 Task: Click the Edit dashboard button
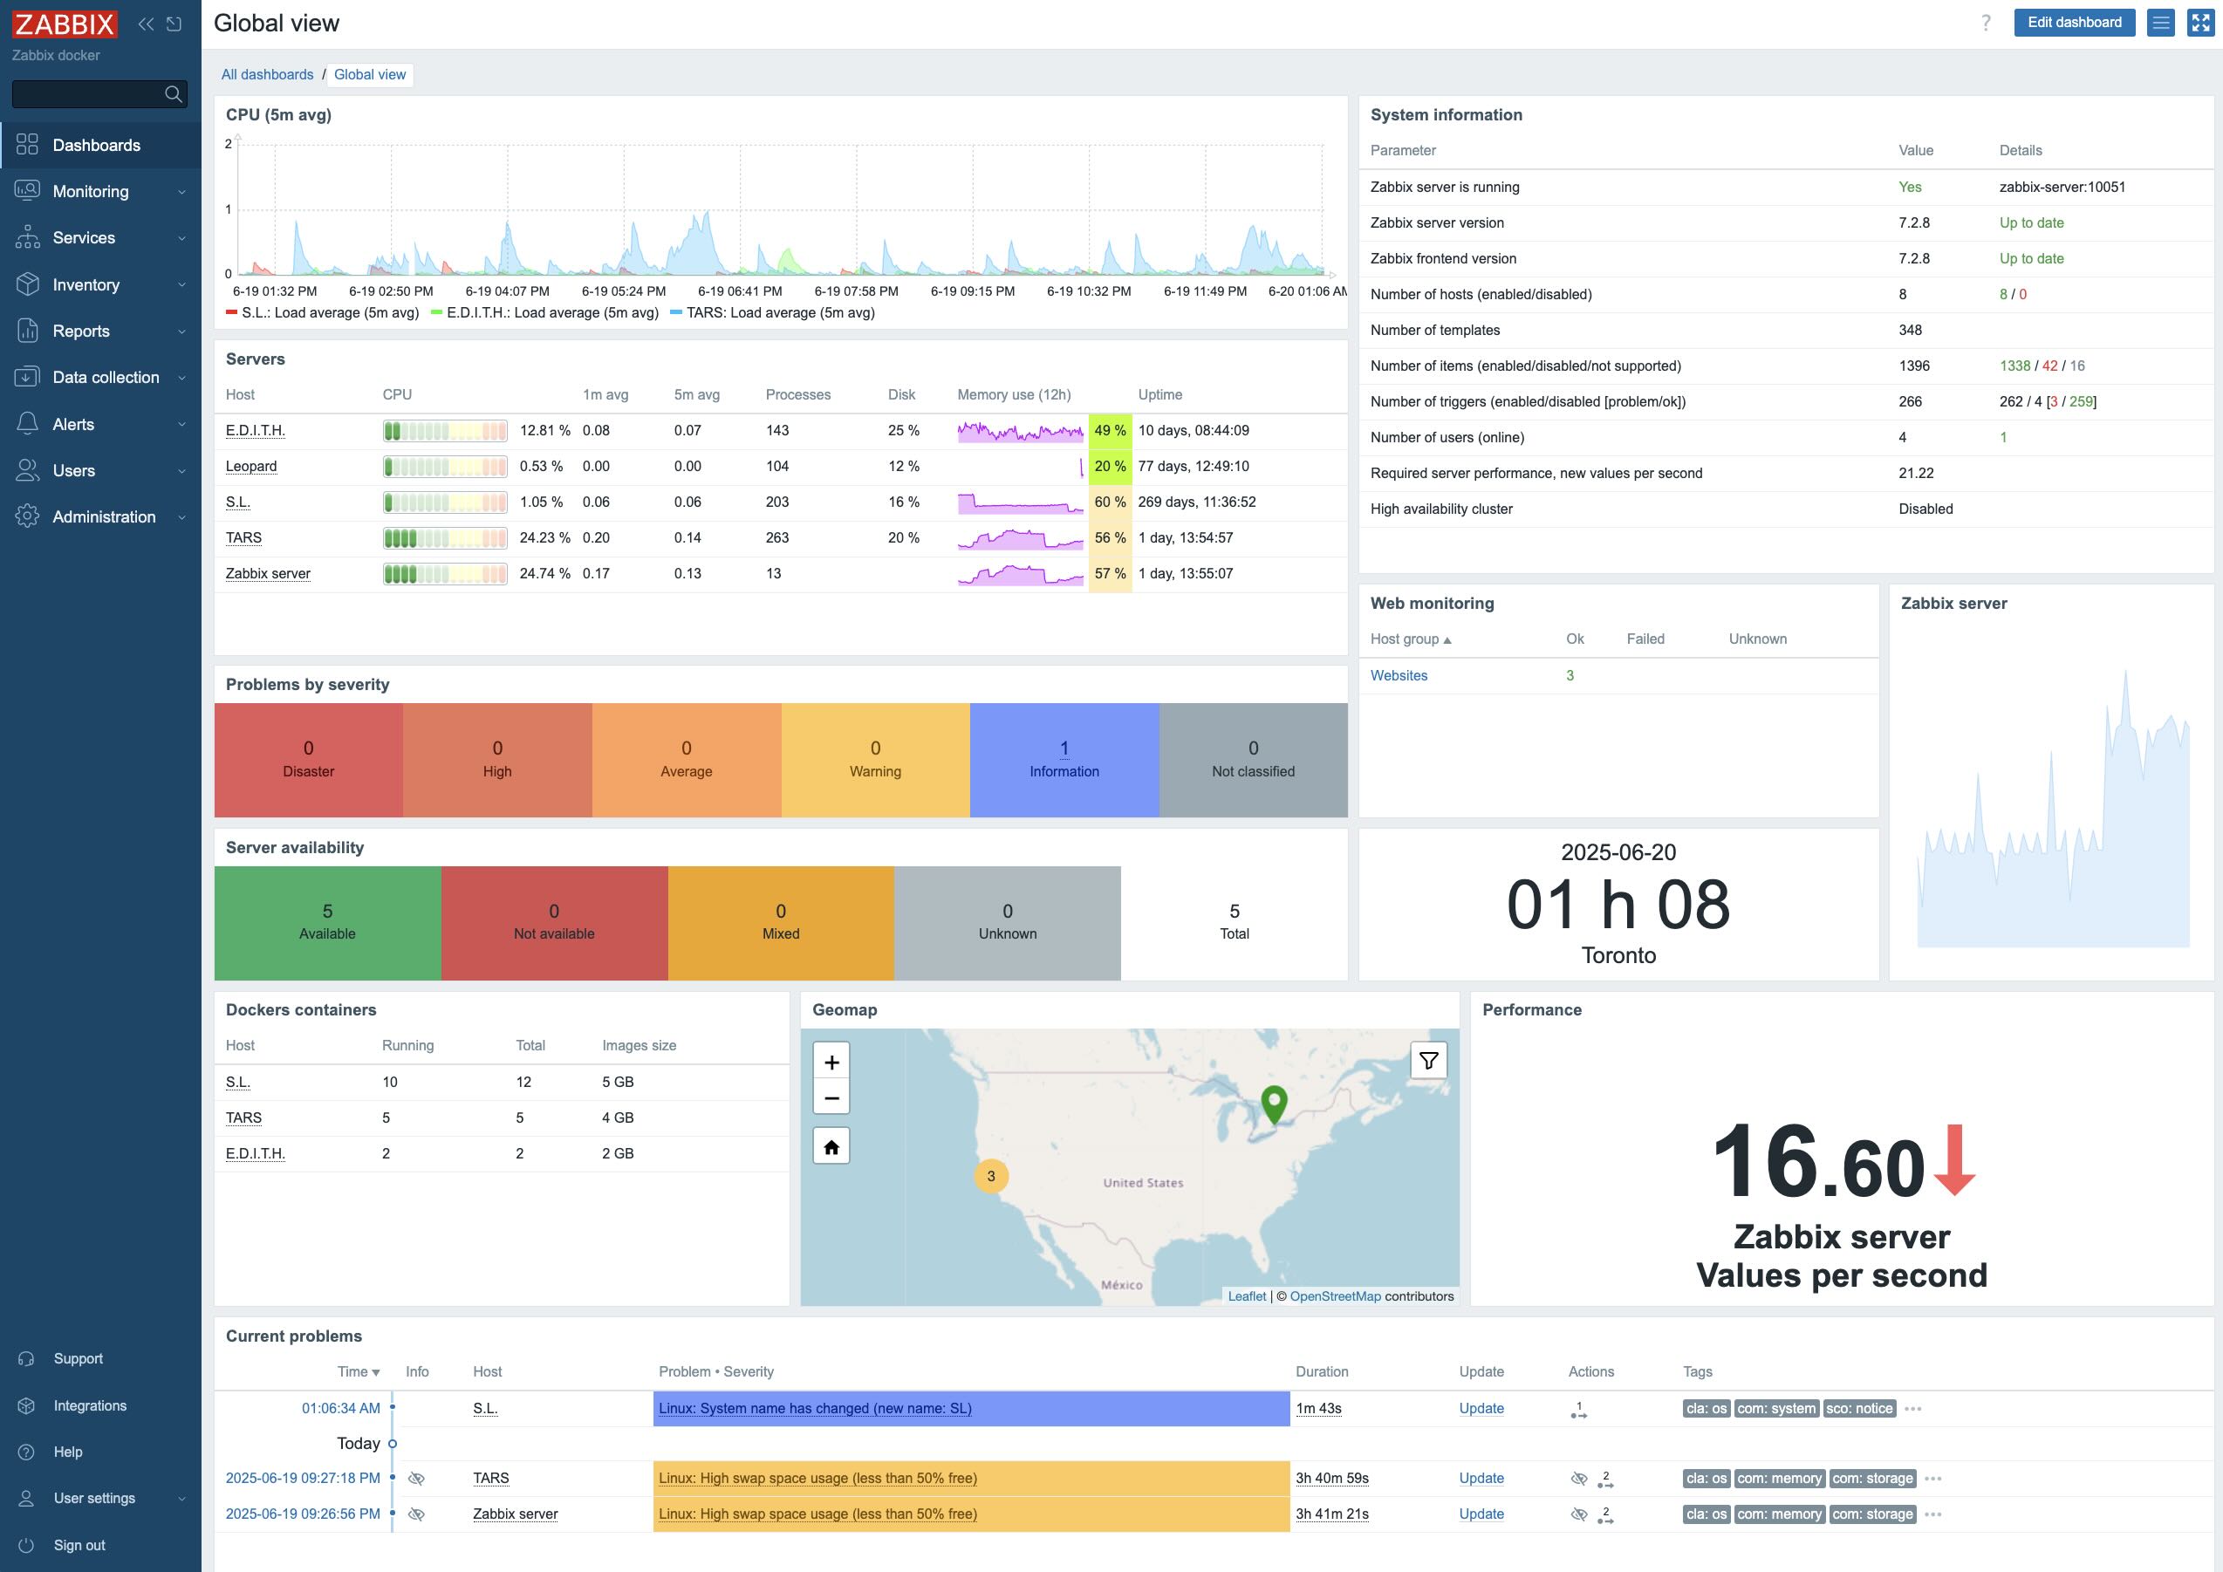(2074, 23)
